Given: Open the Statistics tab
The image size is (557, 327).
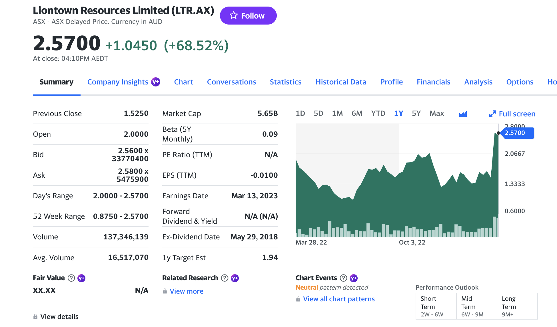Looking at the screenshot, I should 286,82.
